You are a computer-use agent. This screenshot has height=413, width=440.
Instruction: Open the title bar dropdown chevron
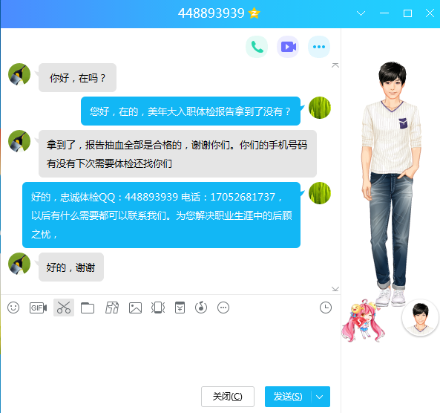pos(361,13)
